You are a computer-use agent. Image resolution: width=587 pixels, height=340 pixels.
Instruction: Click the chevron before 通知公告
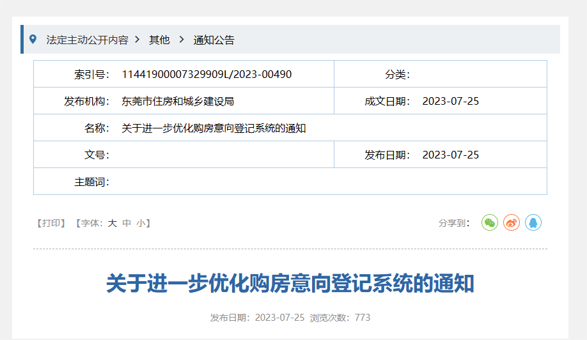(x=182, y=40)
